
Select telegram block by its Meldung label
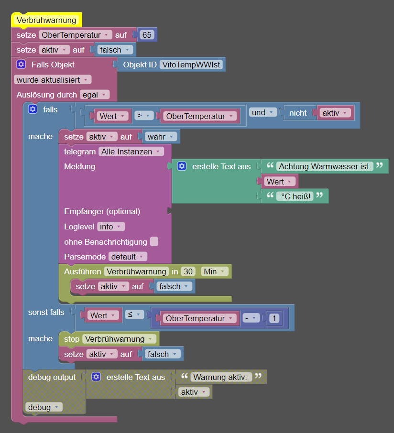79,166
